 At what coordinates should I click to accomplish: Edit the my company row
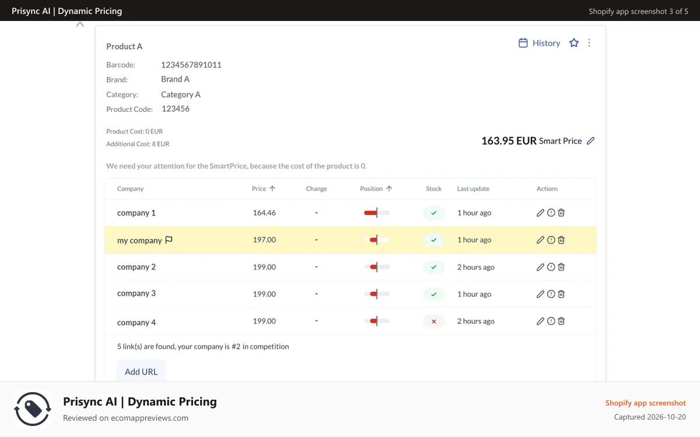click(x=540, y=240)
